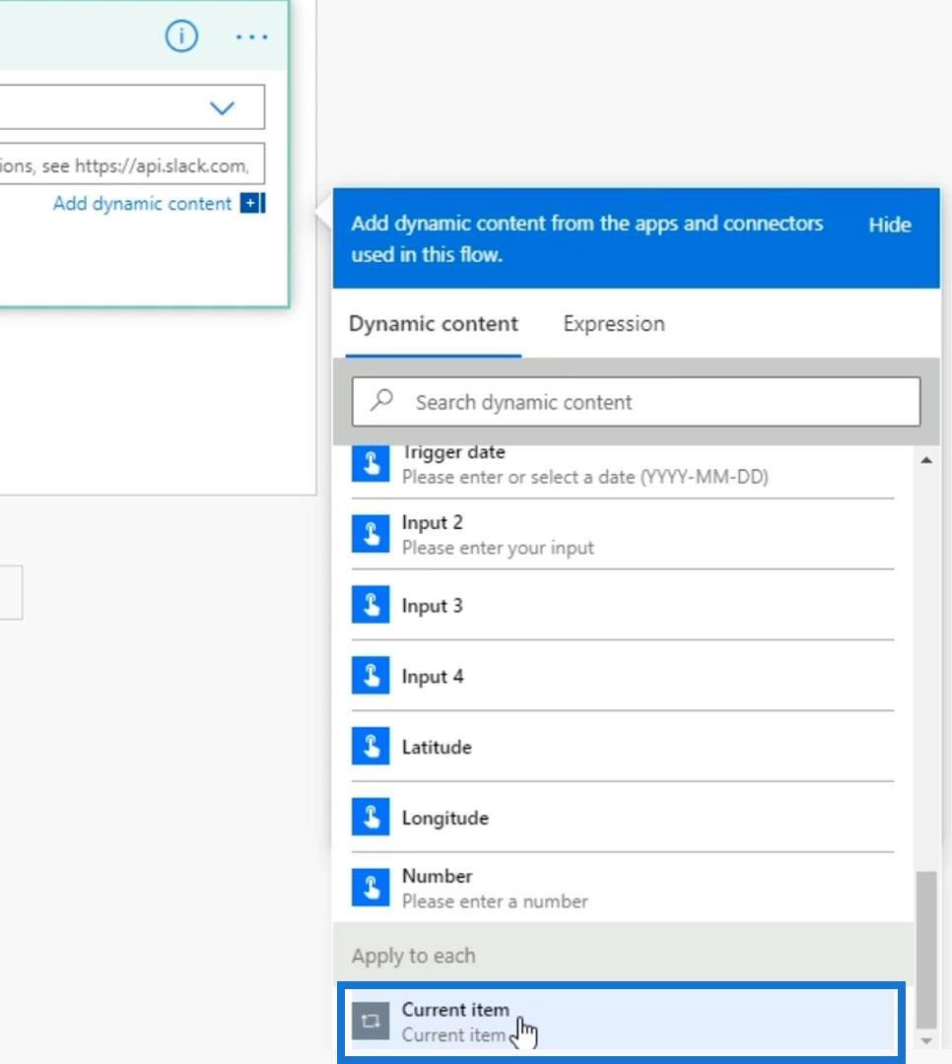Click the Input 3 touch icon
The height and width of the screenshot is (1064, 952).
coord(371,605)
